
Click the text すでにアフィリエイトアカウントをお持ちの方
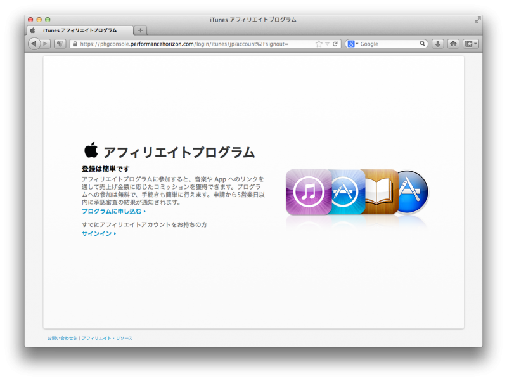144,224
